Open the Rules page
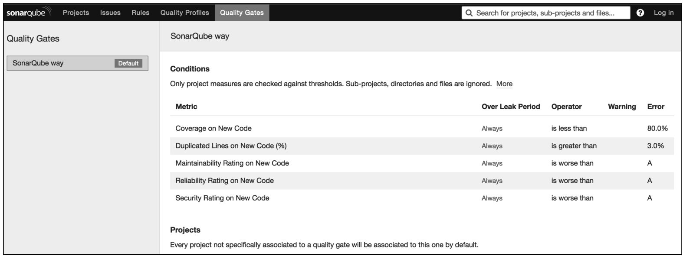683x256 pixels. click(140, 13)
